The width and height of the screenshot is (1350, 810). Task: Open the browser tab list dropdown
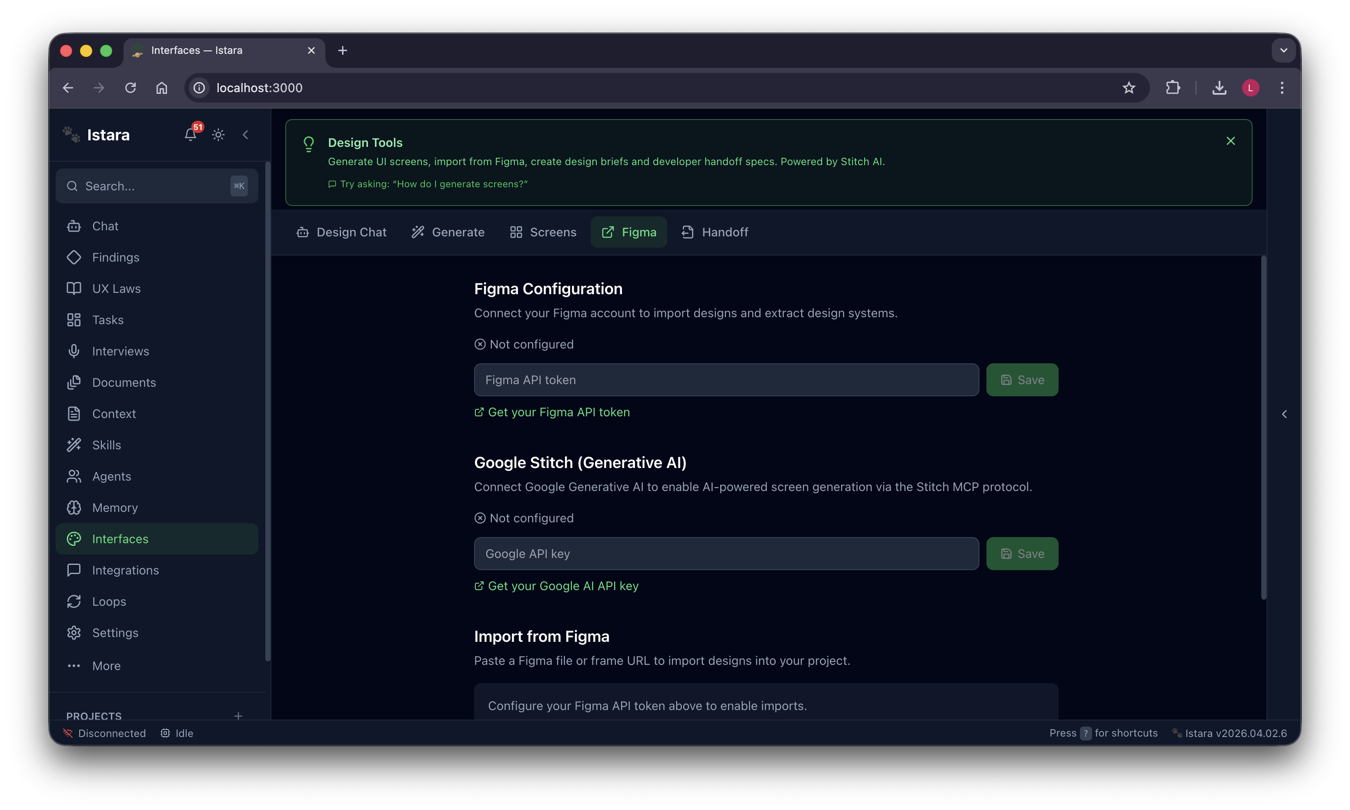click(x=1283, y=50)
